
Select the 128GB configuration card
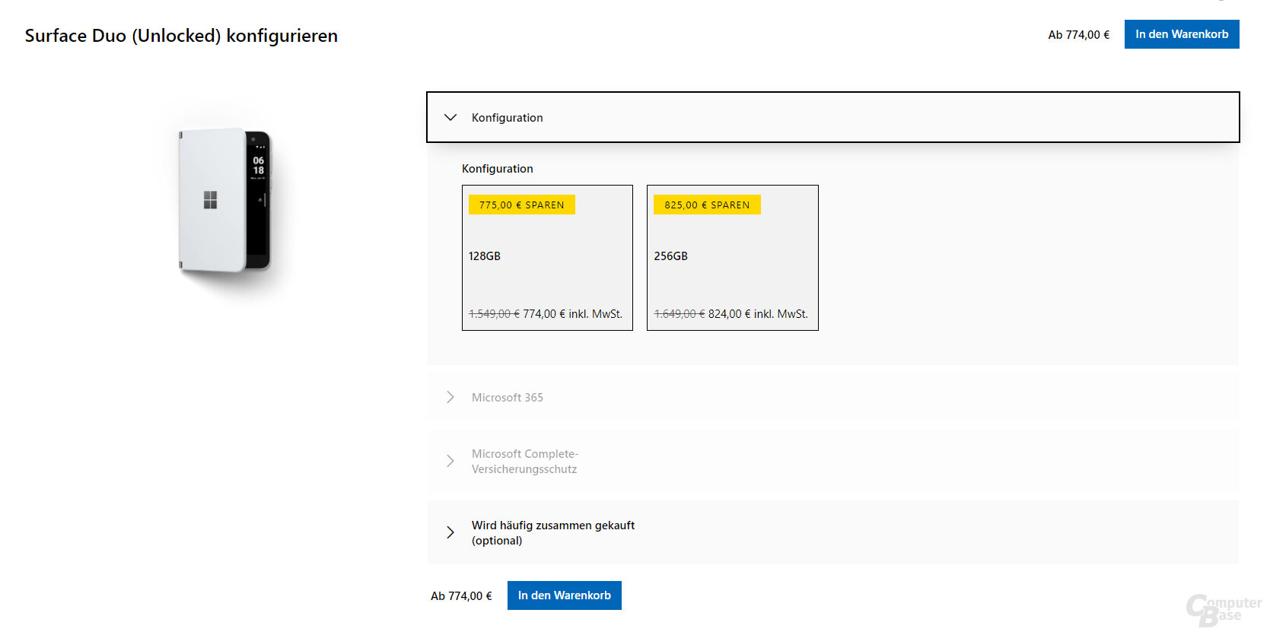[547, 258]
